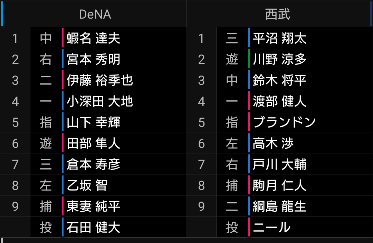Open designated hitter 山下 幸輝

94,122
